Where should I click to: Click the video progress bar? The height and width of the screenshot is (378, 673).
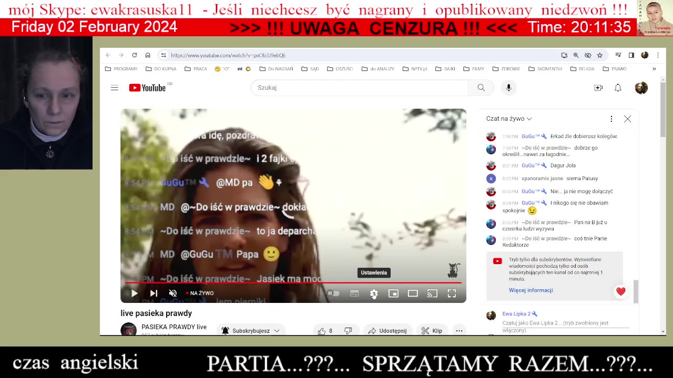point(293,283)
